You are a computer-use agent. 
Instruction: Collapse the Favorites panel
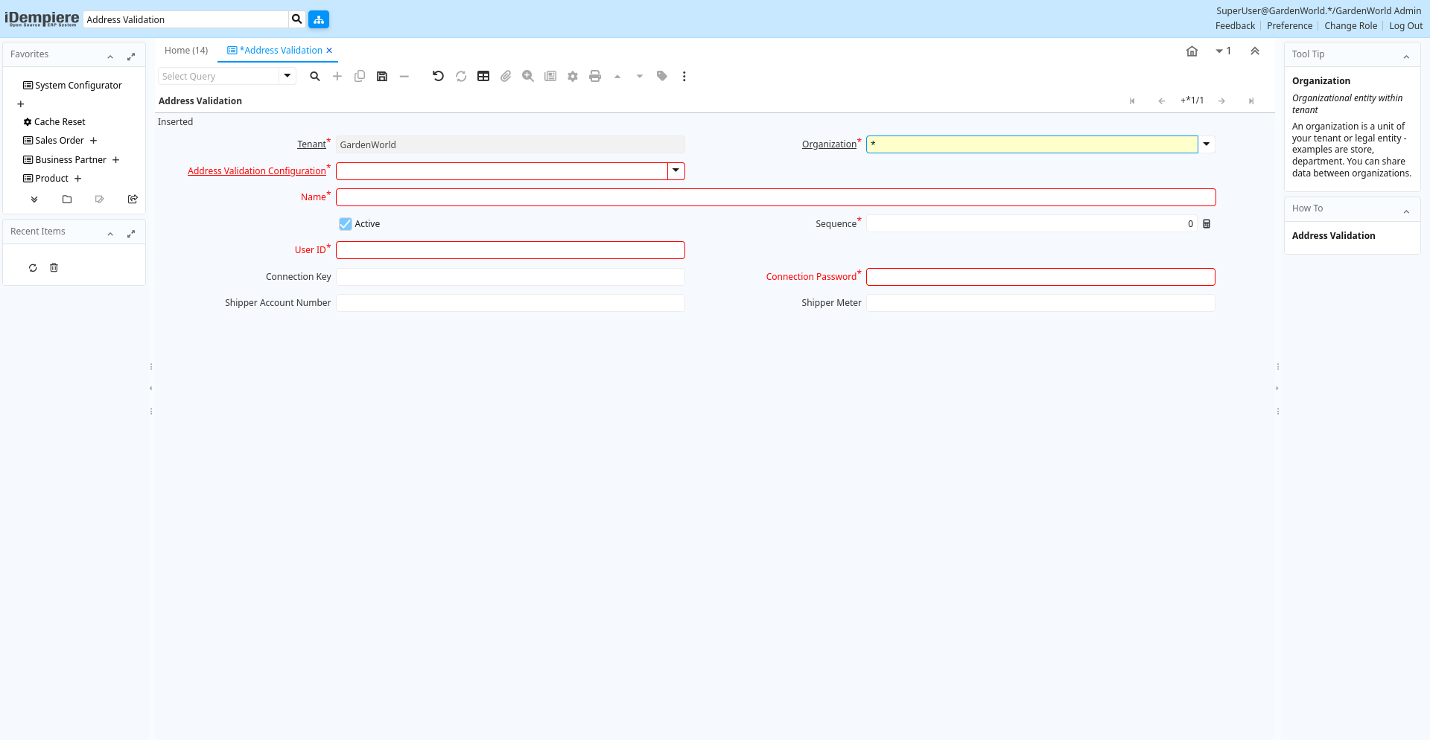110,57
